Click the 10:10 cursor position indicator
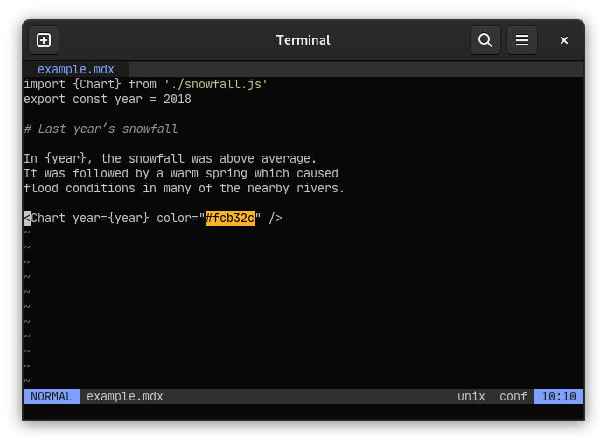 point(559,396)
